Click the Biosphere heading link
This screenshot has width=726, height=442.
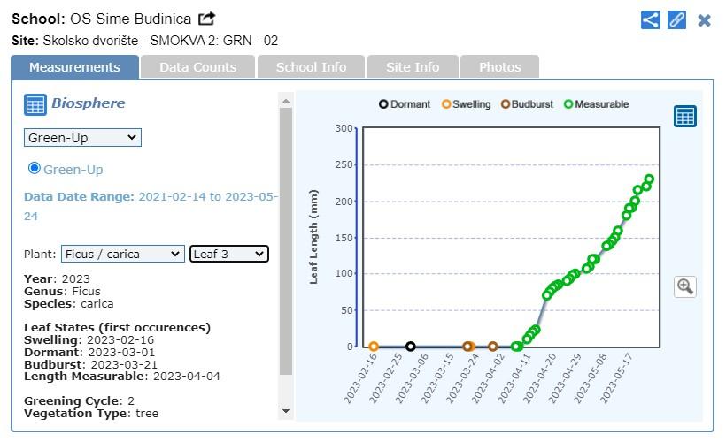pyautogui.click(x=88, y=103)
